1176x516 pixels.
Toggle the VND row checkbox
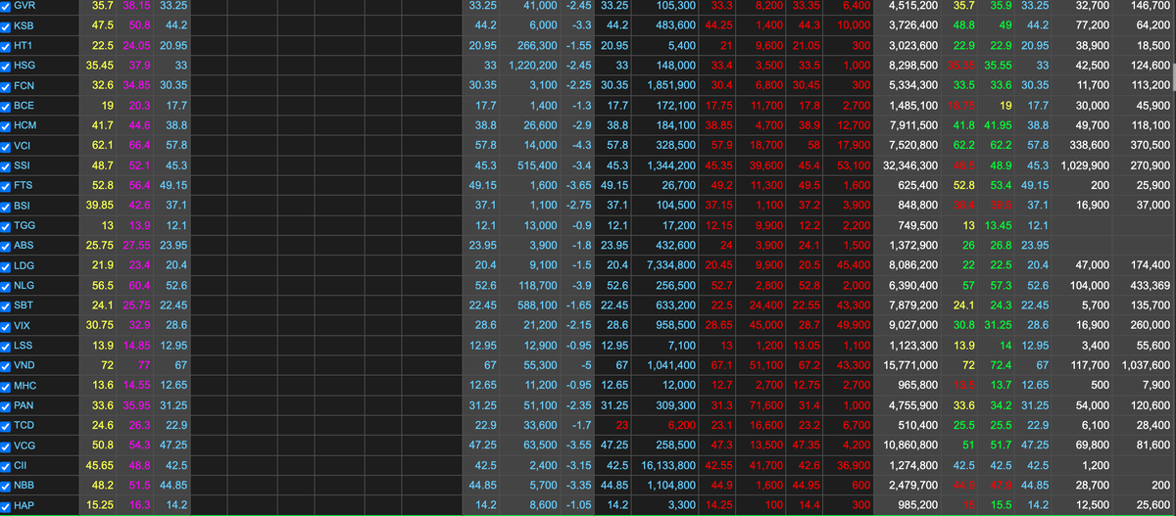(x=7, y=365)
